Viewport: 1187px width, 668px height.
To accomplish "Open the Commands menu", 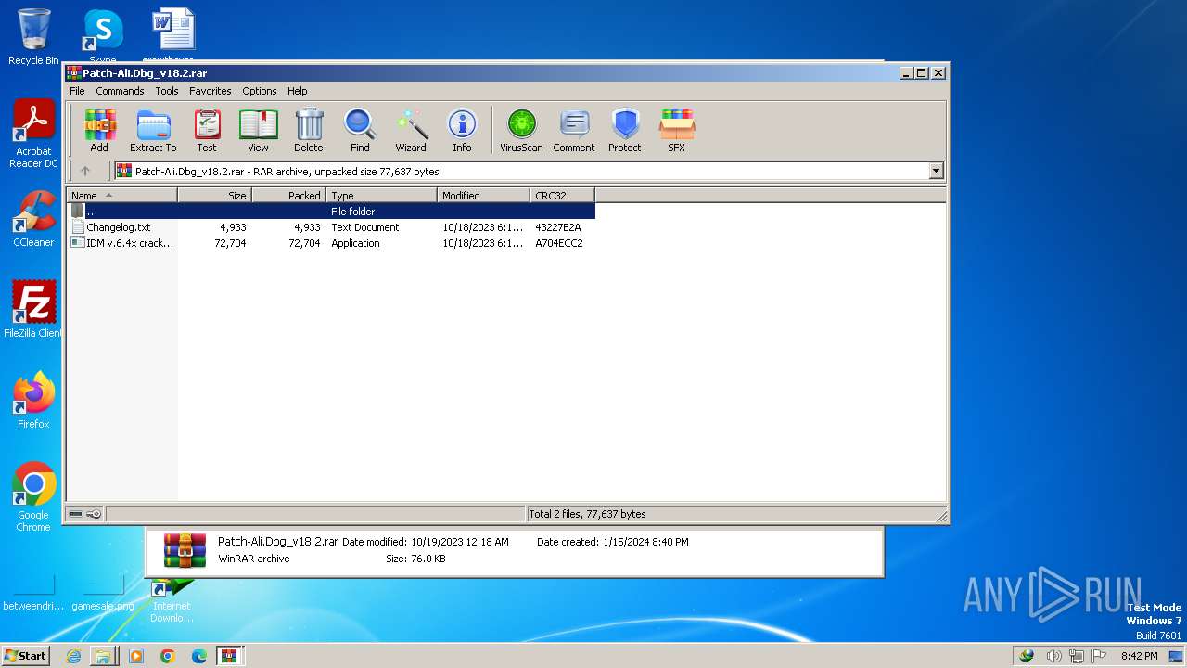I will [120, 91].
